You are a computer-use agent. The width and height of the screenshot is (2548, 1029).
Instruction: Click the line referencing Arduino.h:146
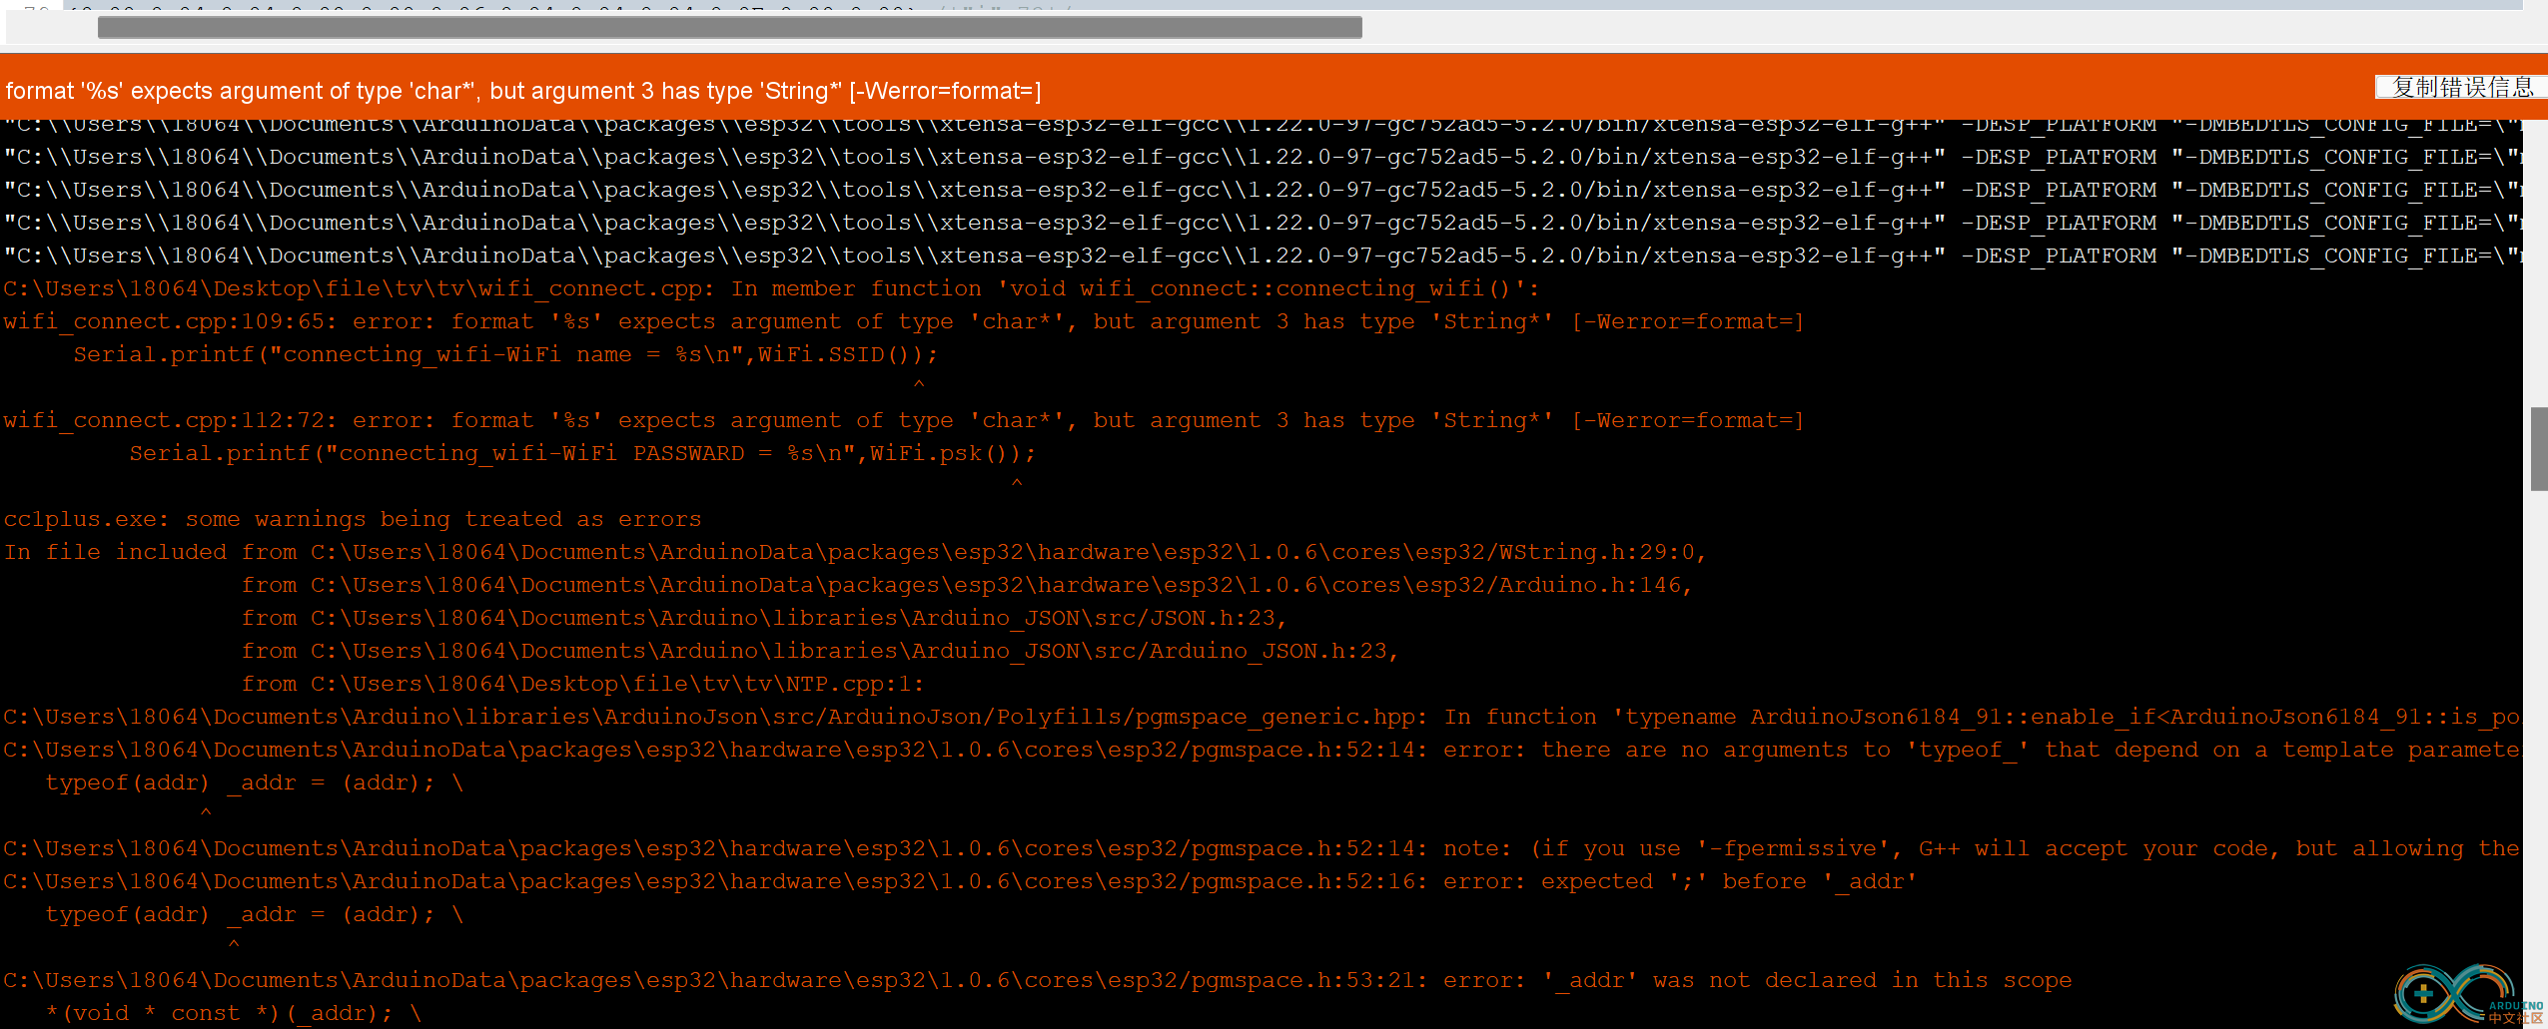(967, 585)
